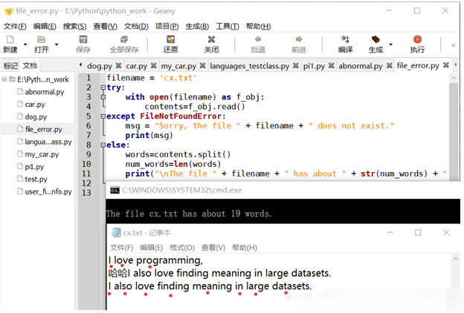This screenshot has height=313, width=464.
Task: Select my_car.py in the document tree
Action: coord(42,154)
